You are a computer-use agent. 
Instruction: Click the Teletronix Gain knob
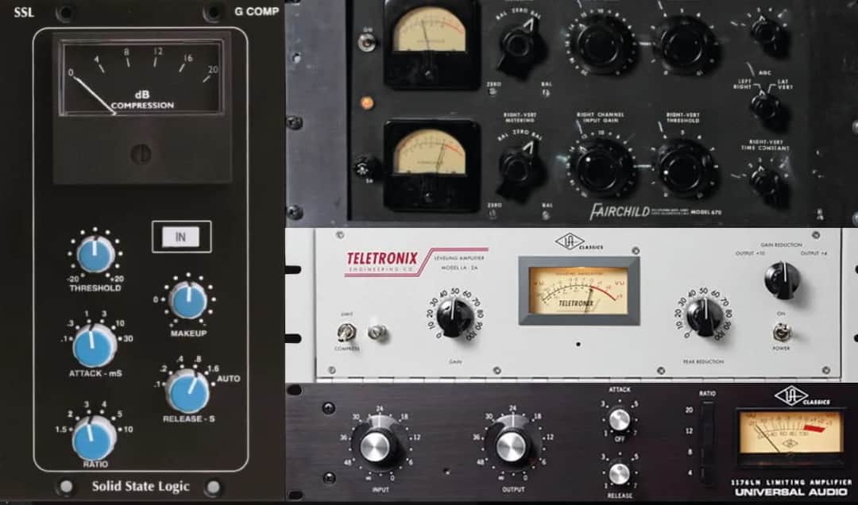click(x=455, y=318)
